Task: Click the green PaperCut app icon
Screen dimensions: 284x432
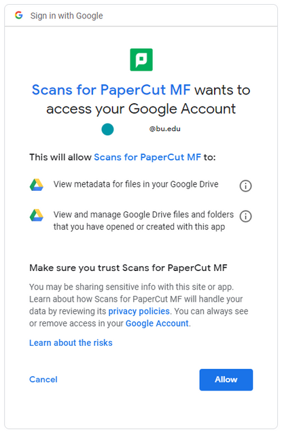Action: click(141, 60)
